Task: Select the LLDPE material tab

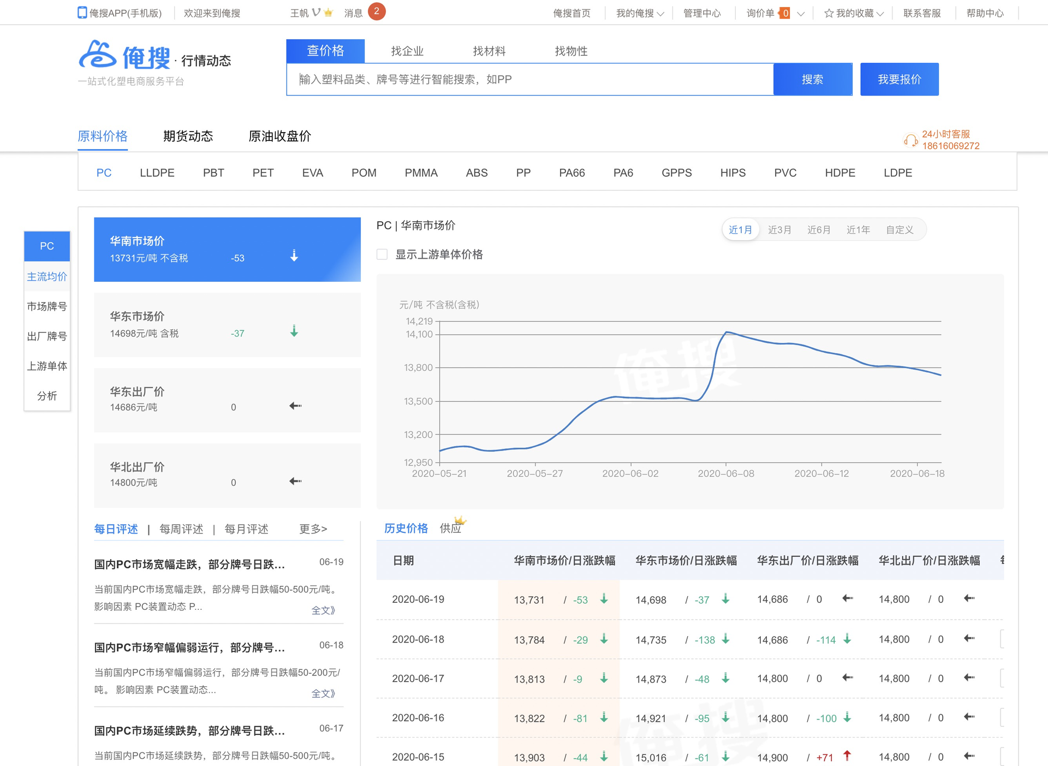Action: coord(157,173)
